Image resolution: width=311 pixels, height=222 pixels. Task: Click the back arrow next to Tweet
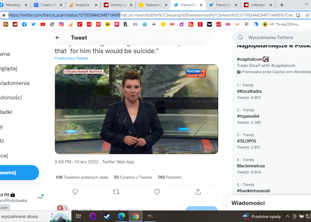pyautogui.click(x=58, y=38)
